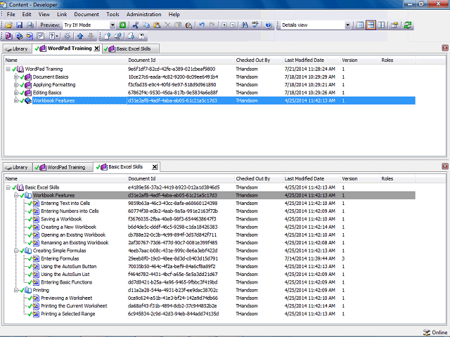Open the Administration menu

click(x=143, y=14)
